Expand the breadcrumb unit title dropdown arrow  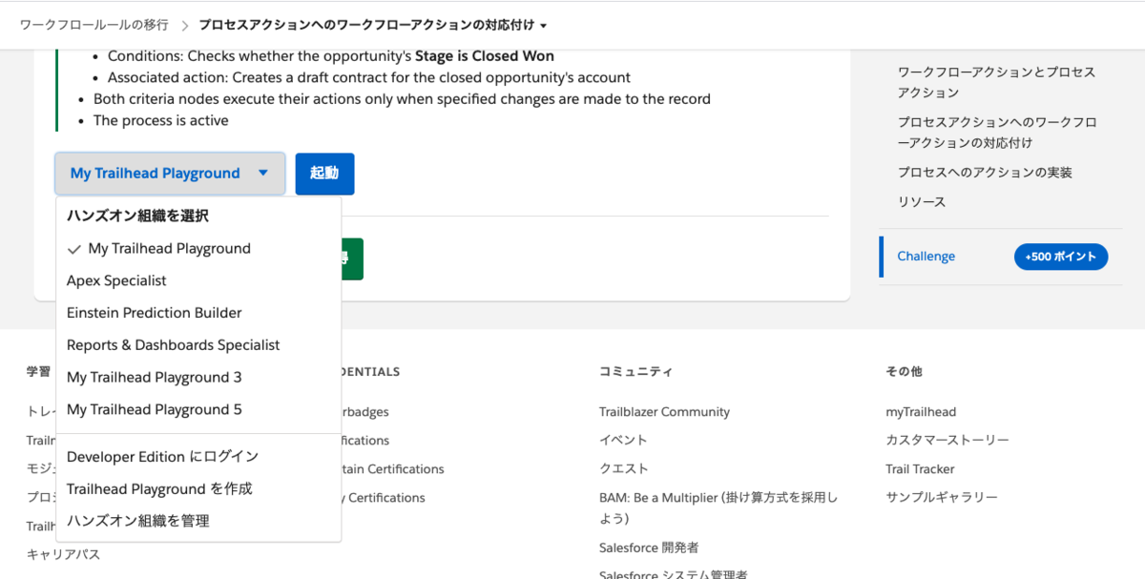click(543, 26)
